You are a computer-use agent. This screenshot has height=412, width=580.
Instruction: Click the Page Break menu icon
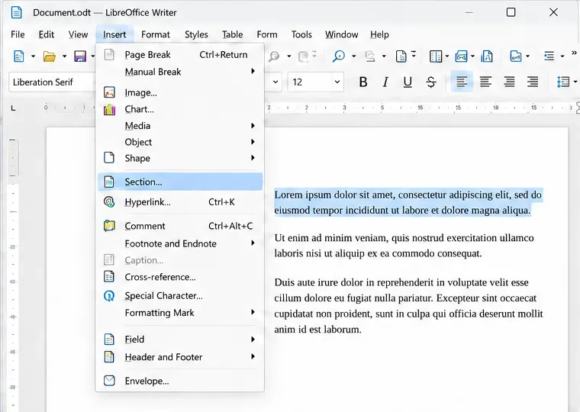[109, 54]
